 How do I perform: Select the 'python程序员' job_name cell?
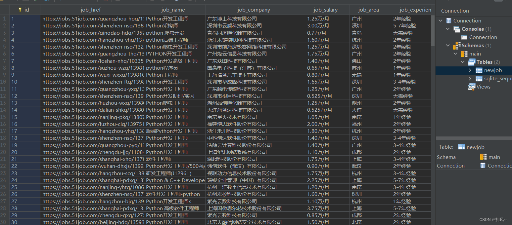click(x=175, y=68)
